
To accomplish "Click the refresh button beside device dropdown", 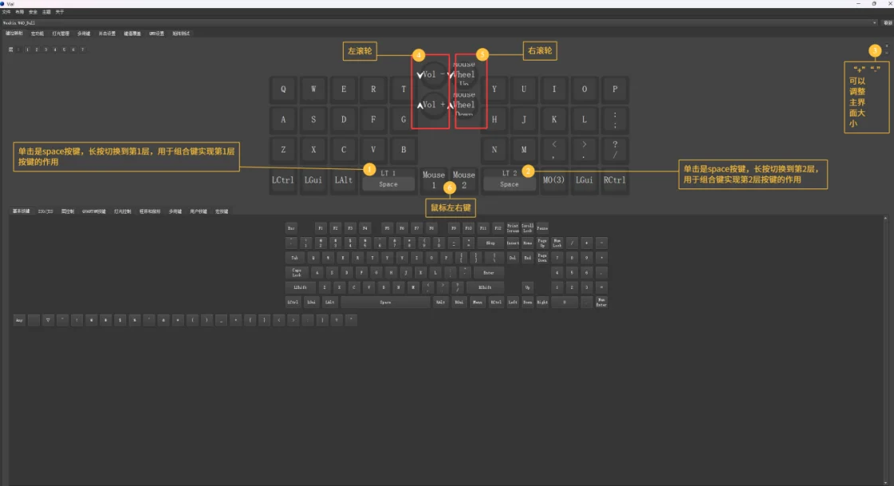I will (887, 23).
